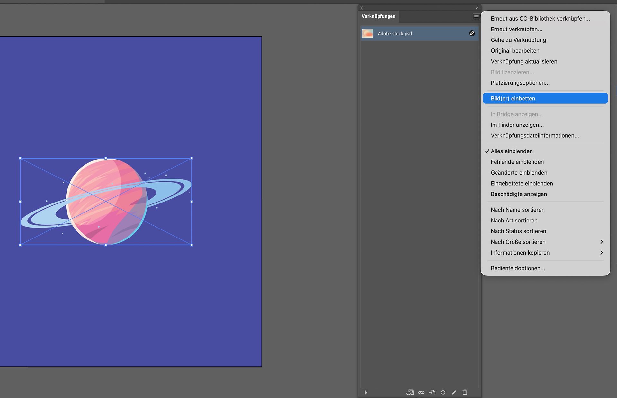Open Verknüpfungsdateiinformationen

pyautogui.click(x=545, y=135)
